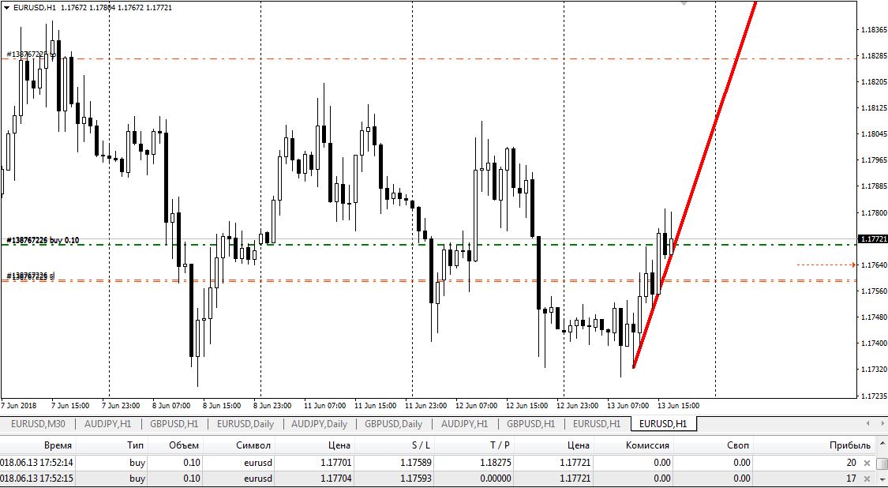The width and height of the screenshot is (888, 488).
Task: Select the order row timed 17:52:15
Action: 437,479
